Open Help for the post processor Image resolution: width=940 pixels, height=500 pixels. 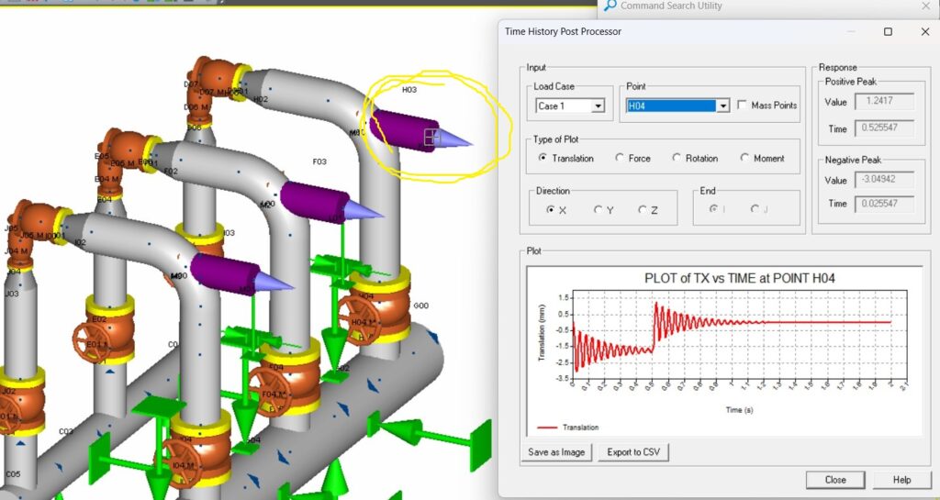coord(901,480)
